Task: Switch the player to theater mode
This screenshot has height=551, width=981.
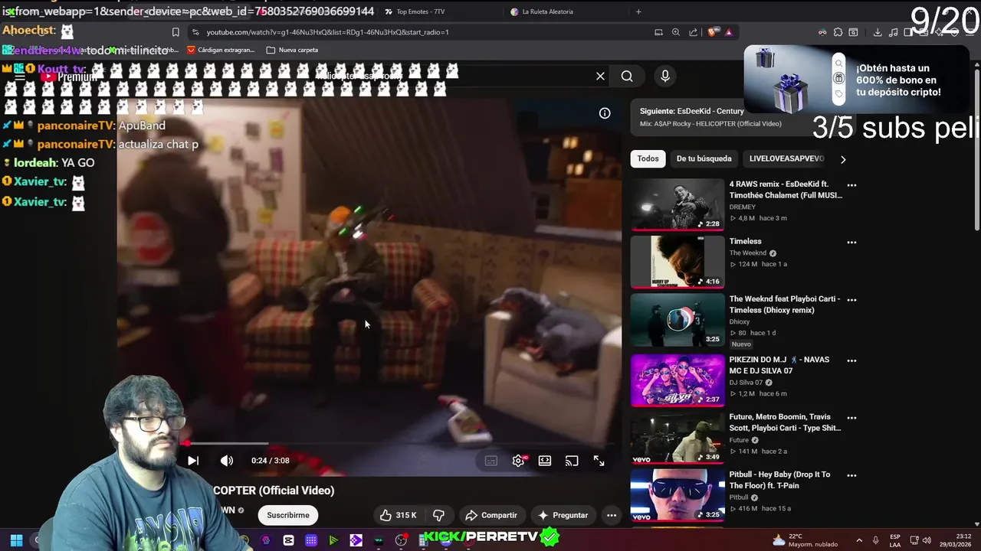Action: coord(545,461)
